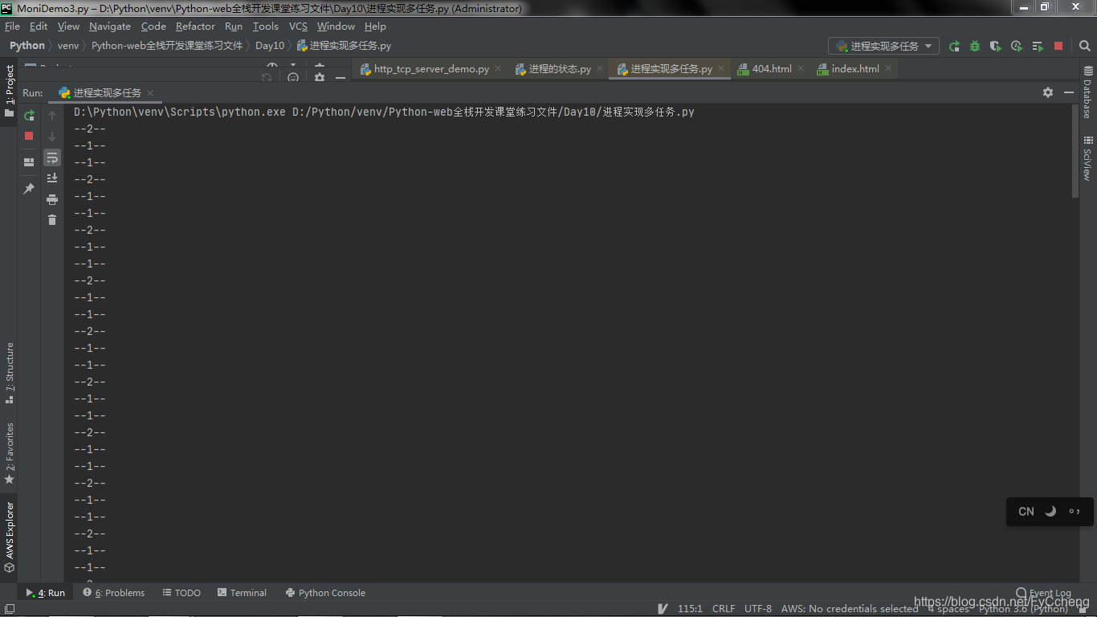Toggle the 1: Project tool window
This screenshot has width=1097, height=617.
pos(10,91)
